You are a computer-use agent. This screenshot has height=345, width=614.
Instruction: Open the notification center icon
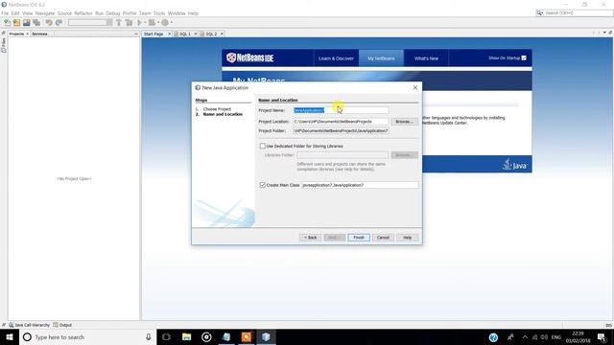(x=602, y=337)
